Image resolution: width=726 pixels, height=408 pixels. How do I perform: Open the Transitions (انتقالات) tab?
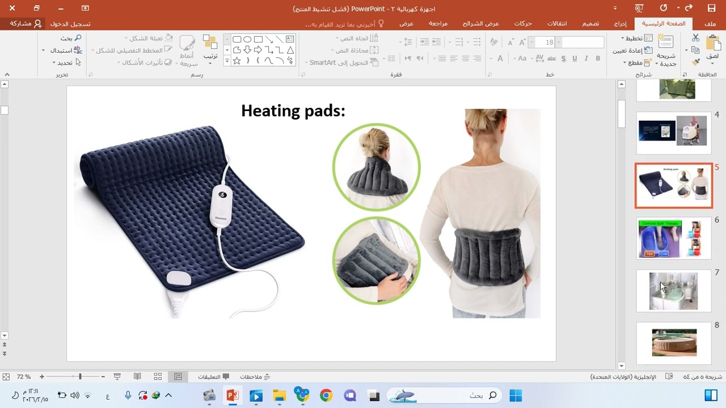pyautogui.click(x=557, y=24)
